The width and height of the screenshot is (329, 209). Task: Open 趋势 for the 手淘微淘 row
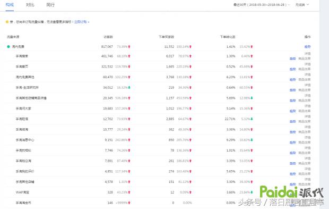point(293,132)
